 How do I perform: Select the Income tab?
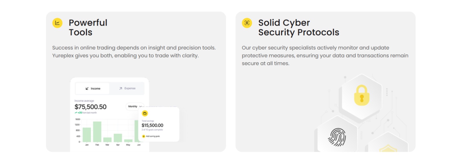(x=93, y=89)
